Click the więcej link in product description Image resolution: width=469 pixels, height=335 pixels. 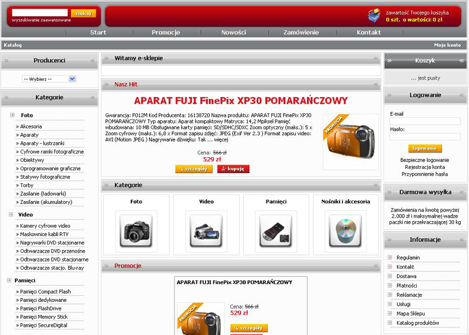click(221, 139)
